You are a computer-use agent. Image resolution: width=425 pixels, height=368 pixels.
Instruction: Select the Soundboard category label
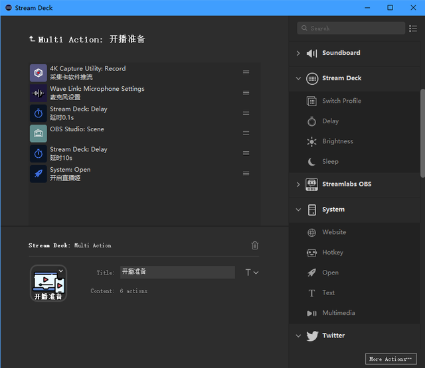pyautogui.click(x=341, y=53)
